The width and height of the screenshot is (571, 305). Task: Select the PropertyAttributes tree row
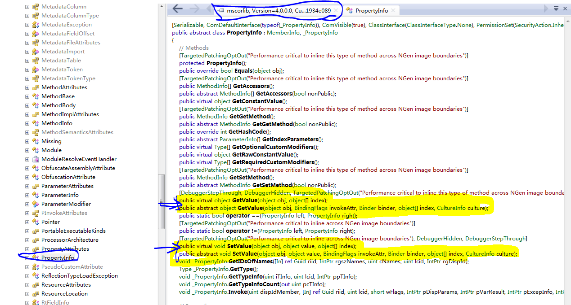[65, 249]
